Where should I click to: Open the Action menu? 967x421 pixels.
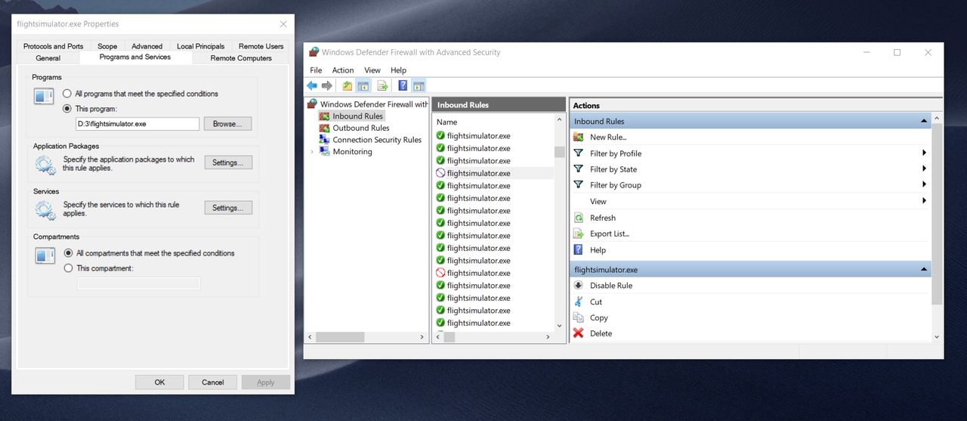[343, 70]
